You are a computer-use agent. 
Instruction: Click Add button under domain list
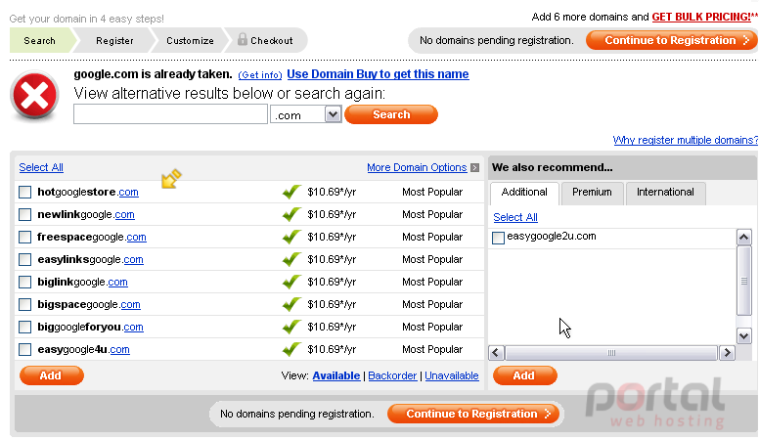[51, 375]
